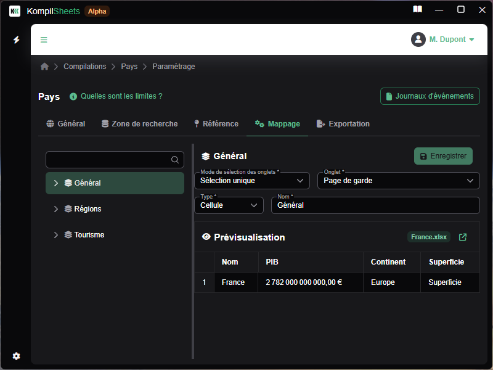Viewport: 493px width, 370px height.
Task: Click the info icon beside limits question
Action: [73, 97]
